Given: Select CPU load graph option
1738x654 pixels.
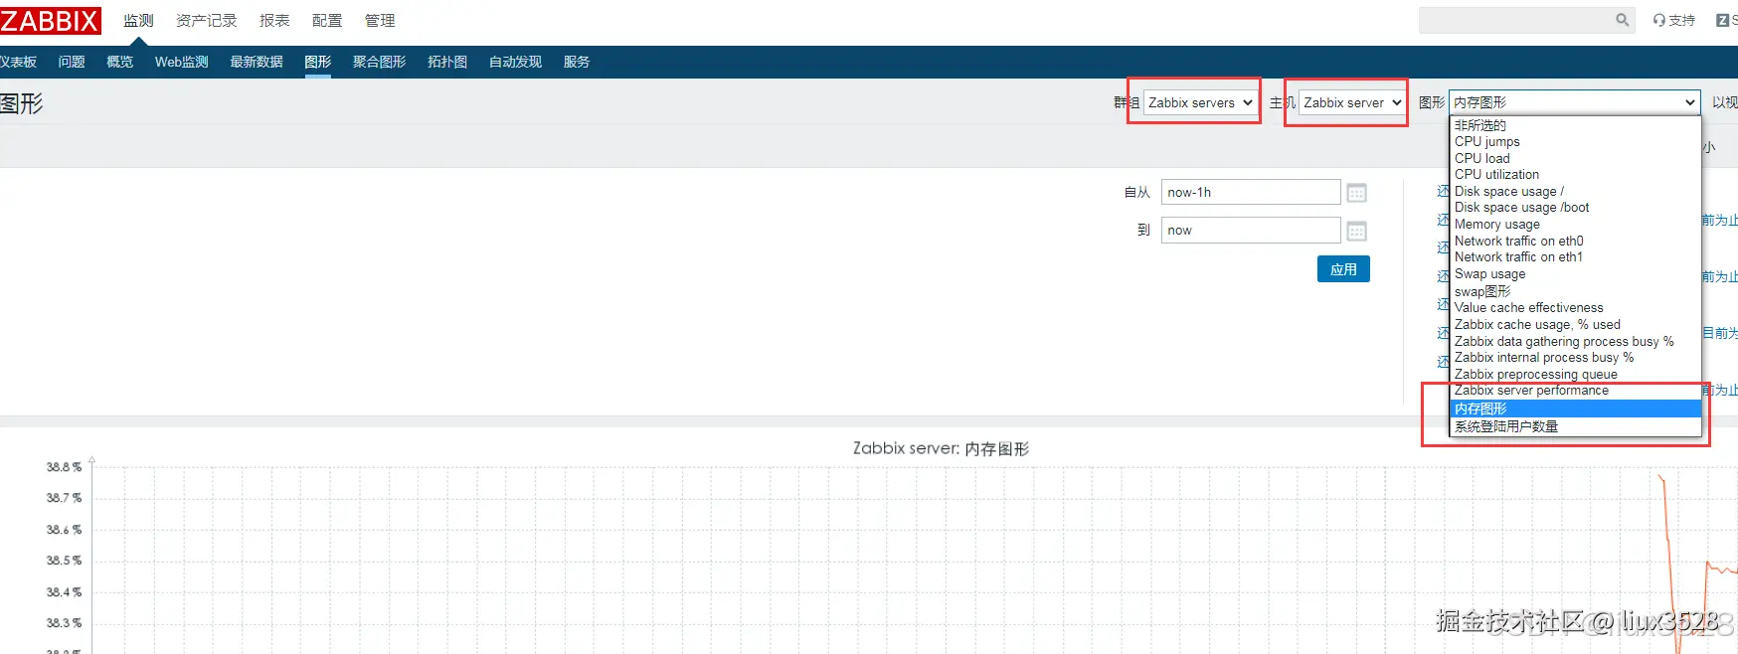Looking at the screenshot, I should click(x=1575, y=158).
